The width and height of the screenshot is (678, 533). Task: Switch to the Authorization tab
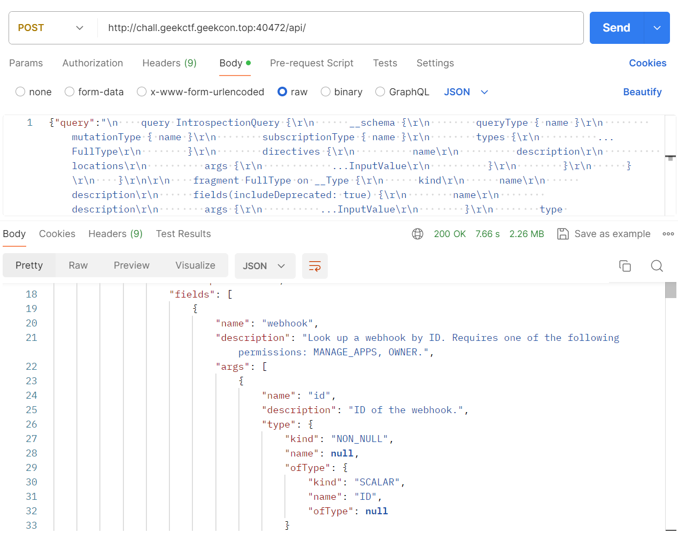93,63
